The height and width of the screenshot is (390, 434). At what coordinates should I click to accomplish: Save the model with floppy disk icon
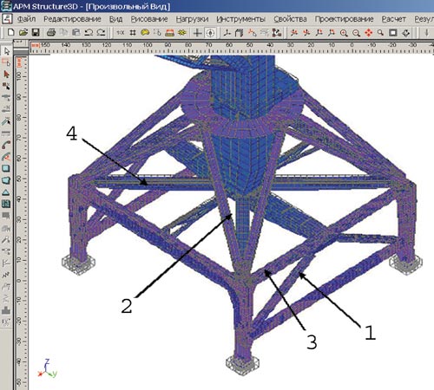pyautogui.click(x=36, y=32)
